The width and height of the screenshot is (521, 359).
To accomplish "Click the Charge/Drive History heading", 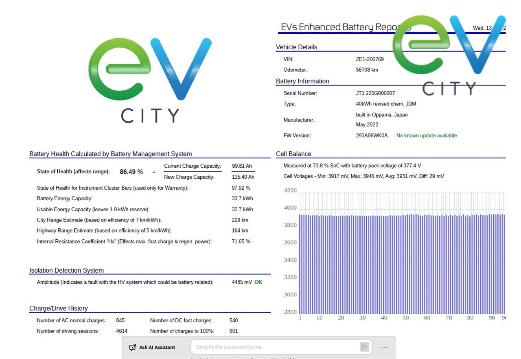I will click(58, 308).
